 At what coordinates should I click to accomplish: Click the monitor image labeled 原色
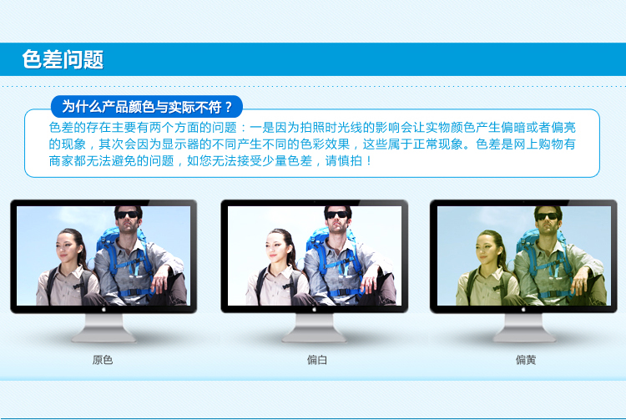103,271
